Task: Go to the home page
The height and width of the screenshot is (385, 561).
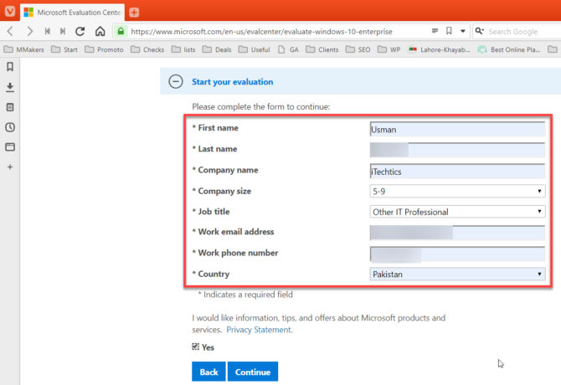Action: (x=100, y=32)
